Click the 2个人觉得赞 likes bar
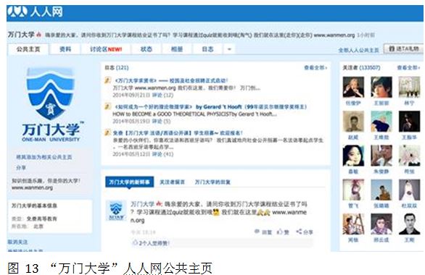The height and width of the screenshot is (275, 425). point(222,243)
